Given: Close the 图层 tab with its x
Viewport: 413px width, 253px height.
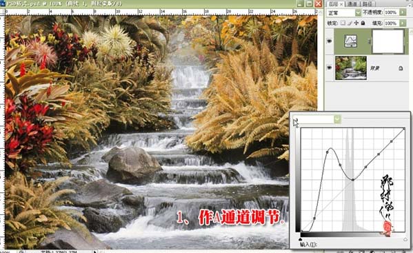Looking at the screenshot, I should pyautogui.click(x=341, y=4).
